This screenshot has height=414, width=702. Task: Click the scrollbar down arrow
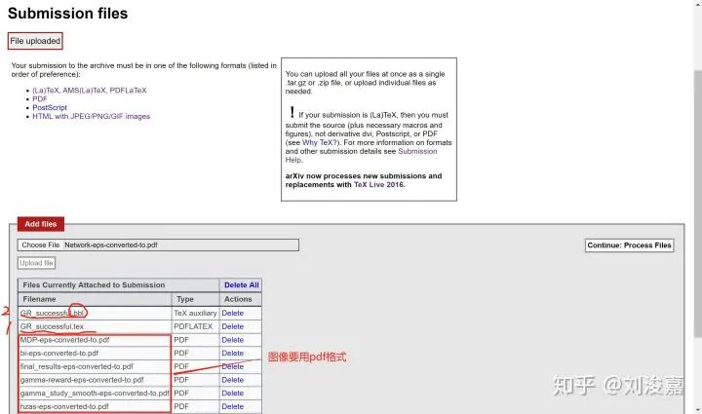(x=697, y=409)
